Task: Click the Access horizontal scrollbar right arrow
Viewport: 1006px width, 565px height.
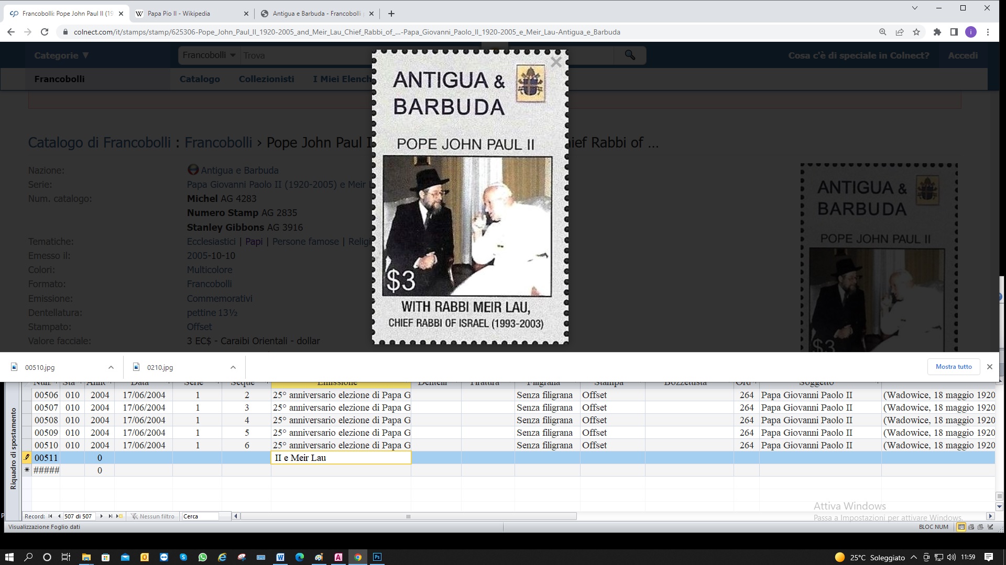Action: pyautogui.click(x=990, y=516)
